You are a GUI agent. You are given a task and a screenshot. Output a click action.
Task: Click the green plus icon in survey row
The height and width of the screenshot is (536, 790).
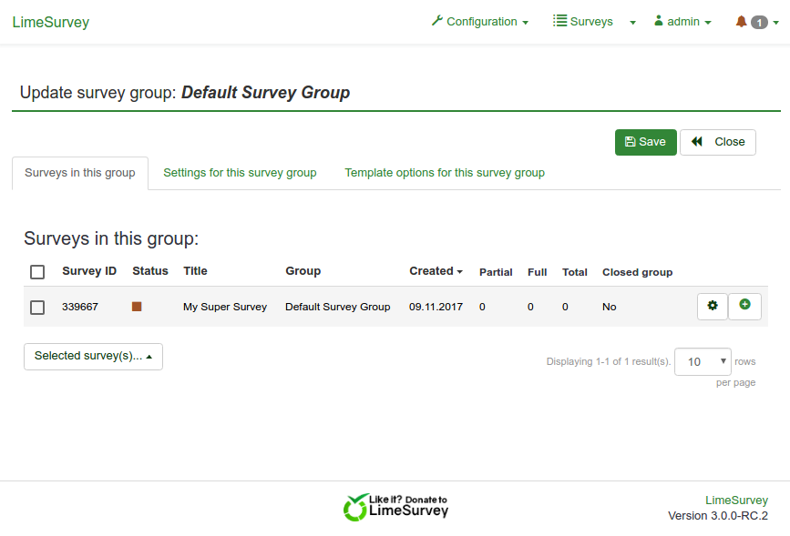pos(744,306)
